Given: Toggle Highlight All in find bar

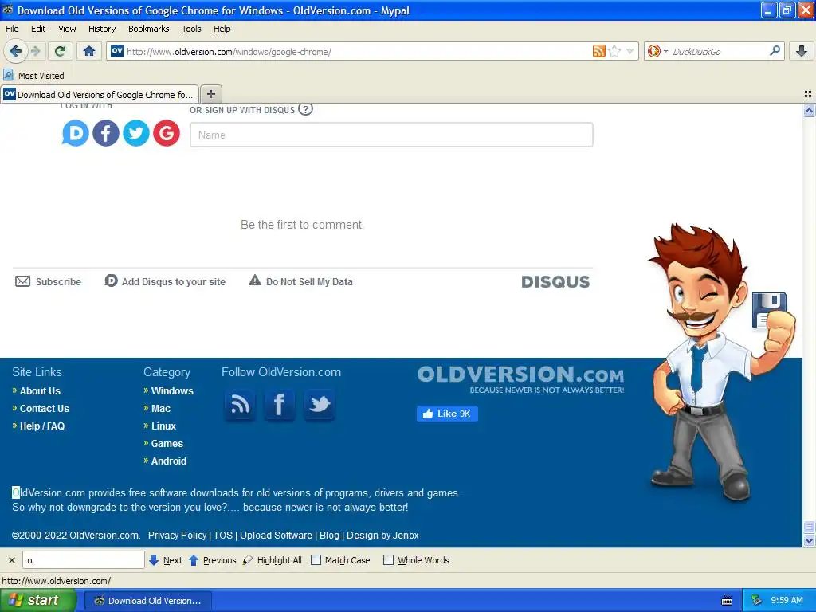Looking at the screenshot, I should tap(273, 560).
